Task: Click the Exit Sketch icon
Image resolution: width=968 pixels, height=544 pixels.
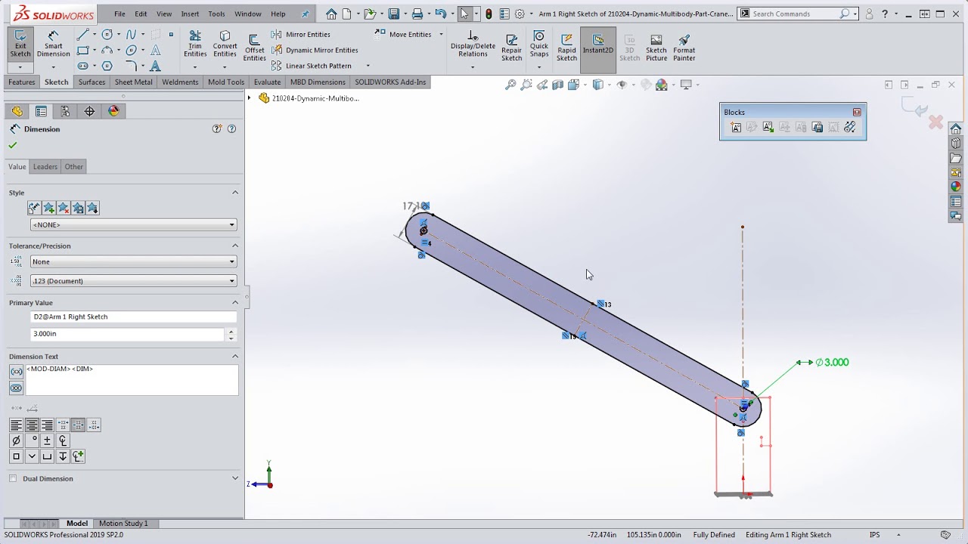Action: (x=20, y=45)
